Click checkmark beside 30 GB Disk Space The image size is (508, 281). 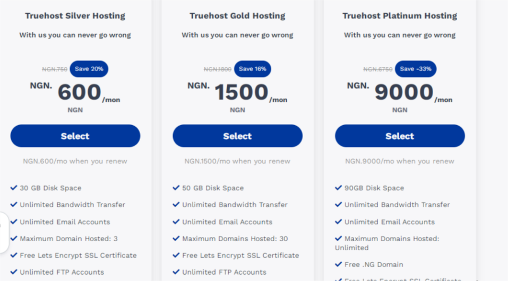pyautogui.click(x=14, y=188)
